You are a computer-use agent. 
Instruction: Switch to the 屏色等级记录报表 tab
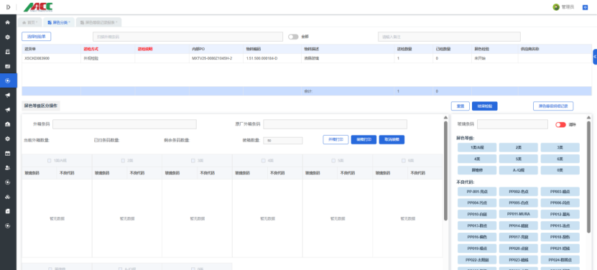(98, 22)
